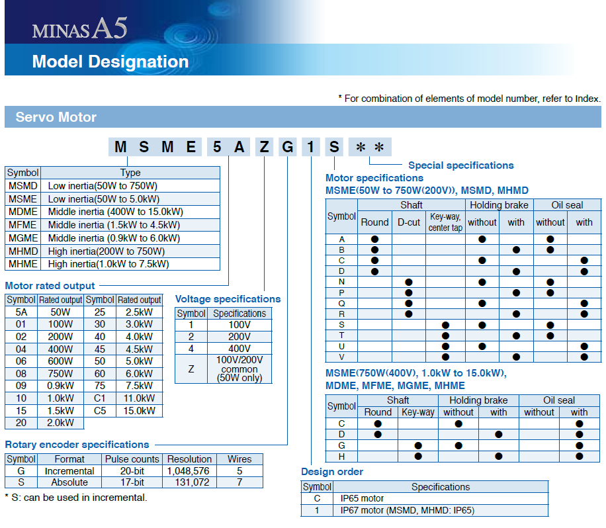Click the MSMD symbol cell
Screen dimensions: 606x528
pyautogui.click(x=22, y=186)
